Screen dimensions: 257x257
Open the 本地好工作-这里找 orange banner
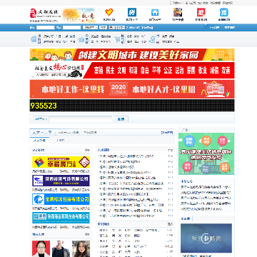pyautogui.click(x=132, y=89)
